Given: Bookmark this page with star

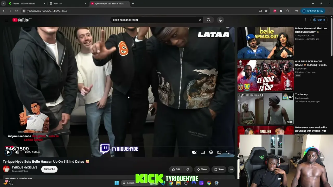Looking at the screenshot, I should [266, 11].
